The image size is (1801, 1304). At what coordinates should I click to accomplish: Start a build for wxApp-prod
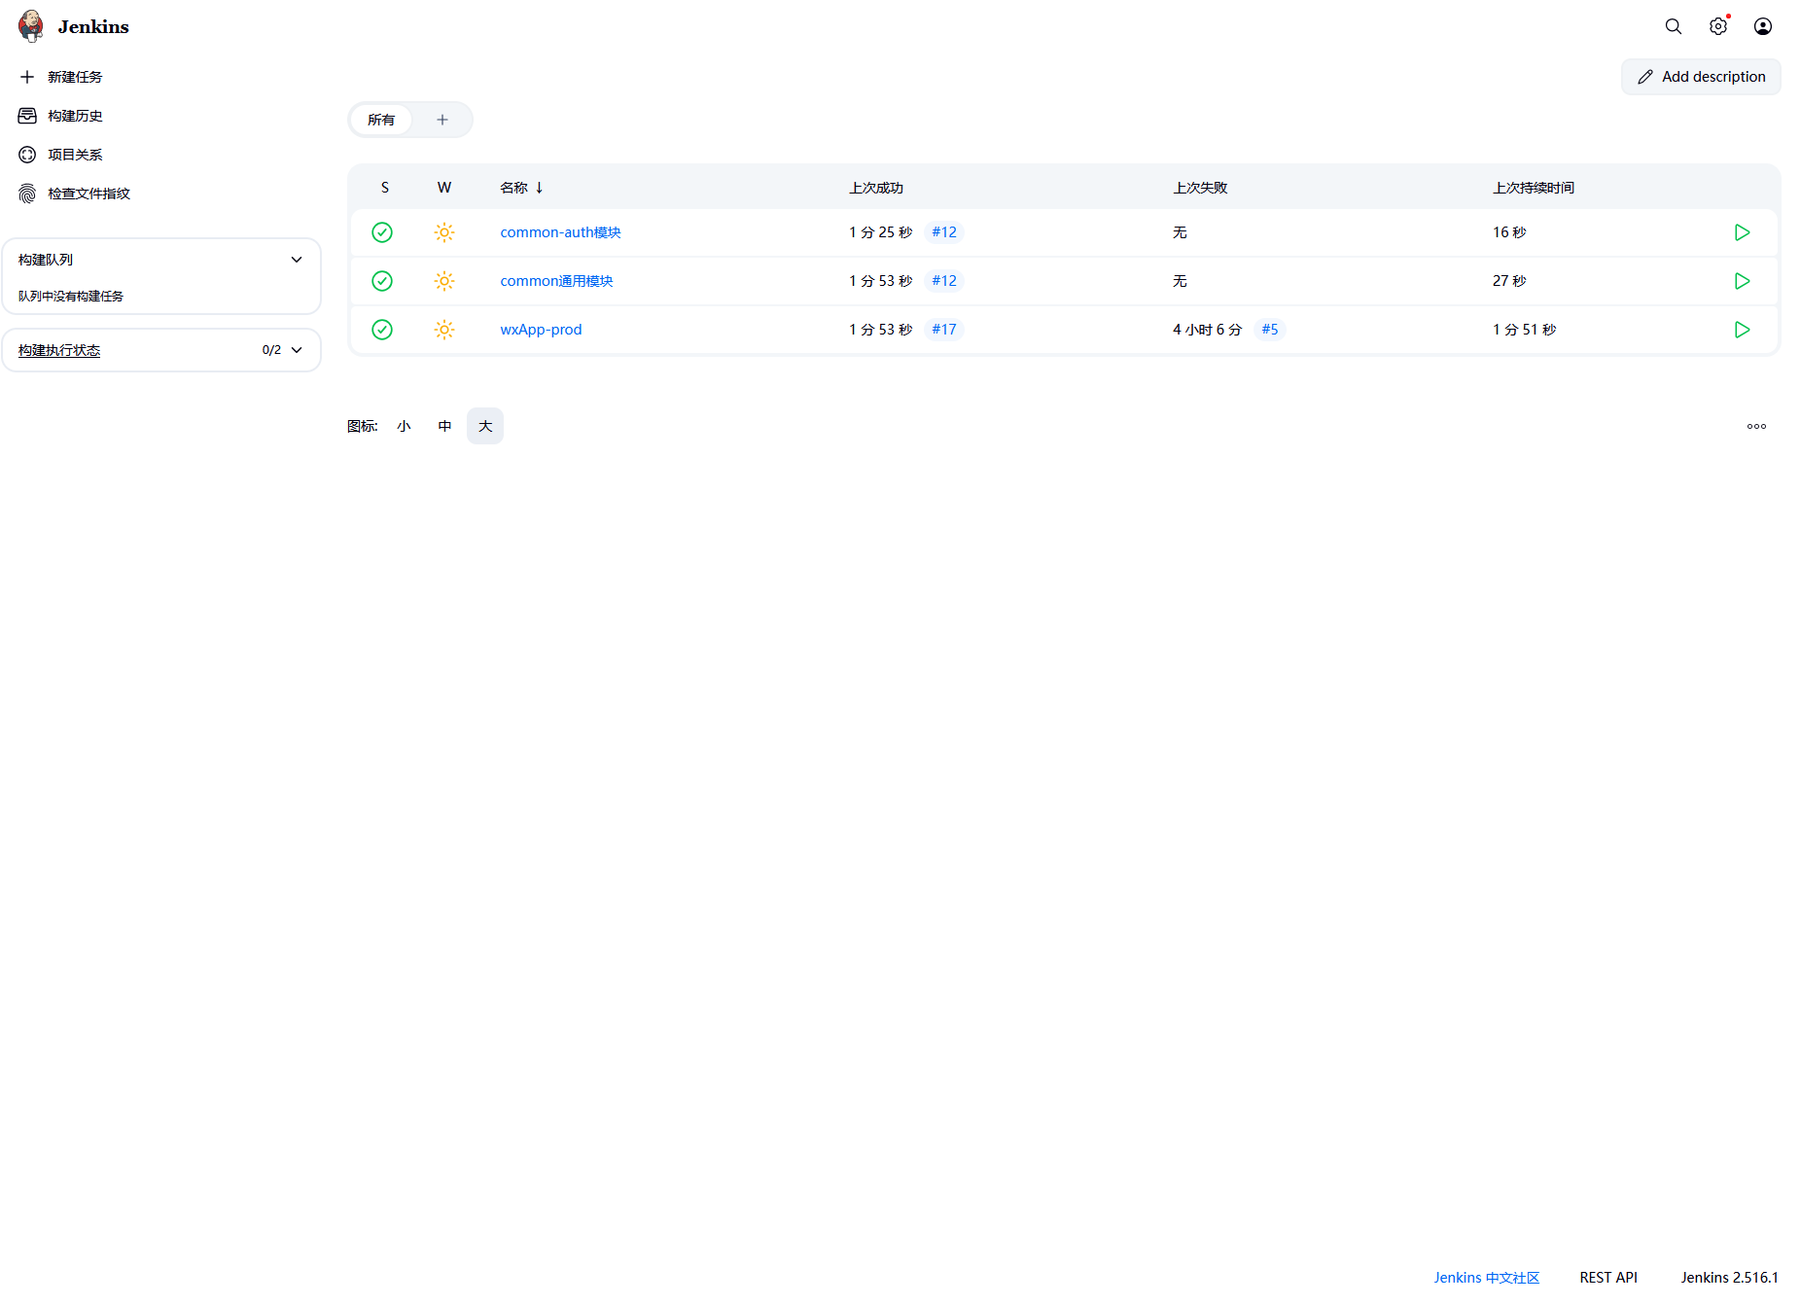click(x=1742, y=330)
